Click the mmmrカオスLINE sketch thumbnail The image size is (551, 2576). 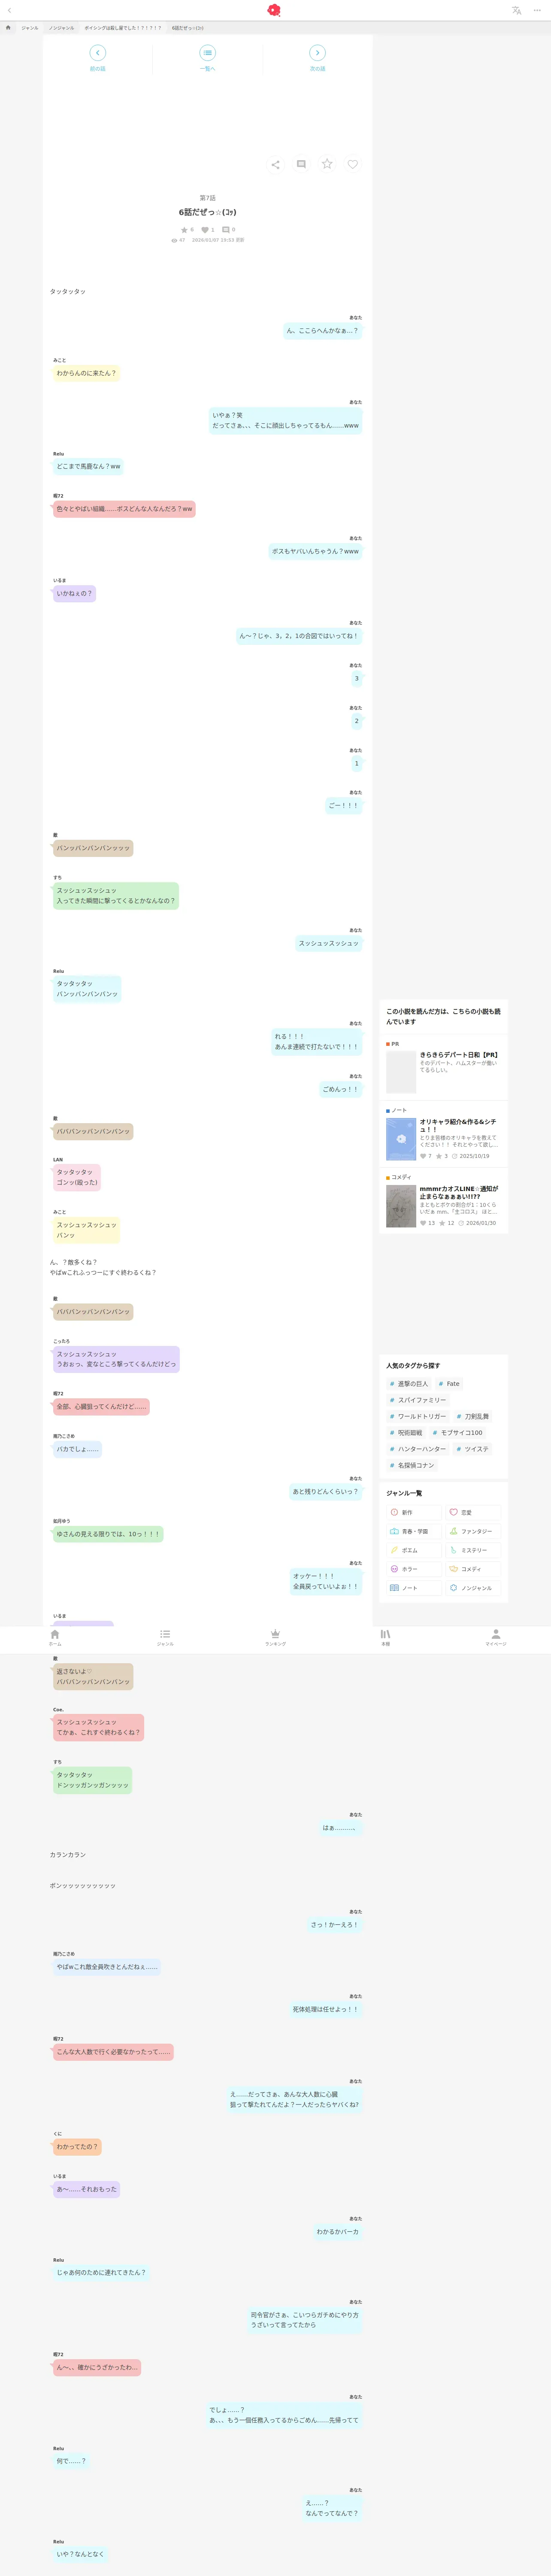click(x=401, y=1206)
